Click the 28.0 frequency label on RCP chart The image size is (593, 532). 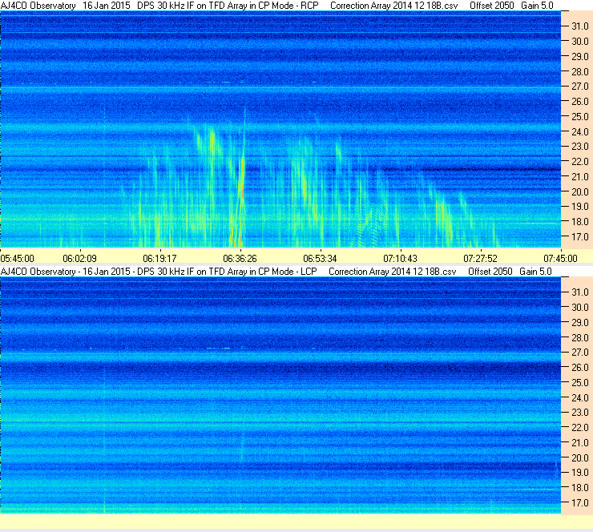point(580,72)
